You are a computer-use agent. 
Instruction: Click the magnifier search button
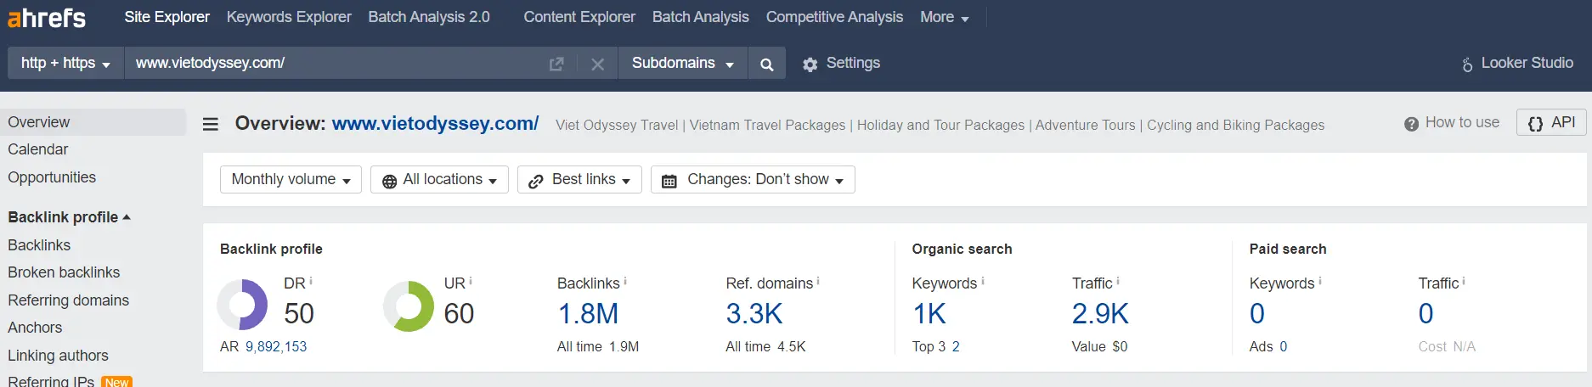click(766, 64)
